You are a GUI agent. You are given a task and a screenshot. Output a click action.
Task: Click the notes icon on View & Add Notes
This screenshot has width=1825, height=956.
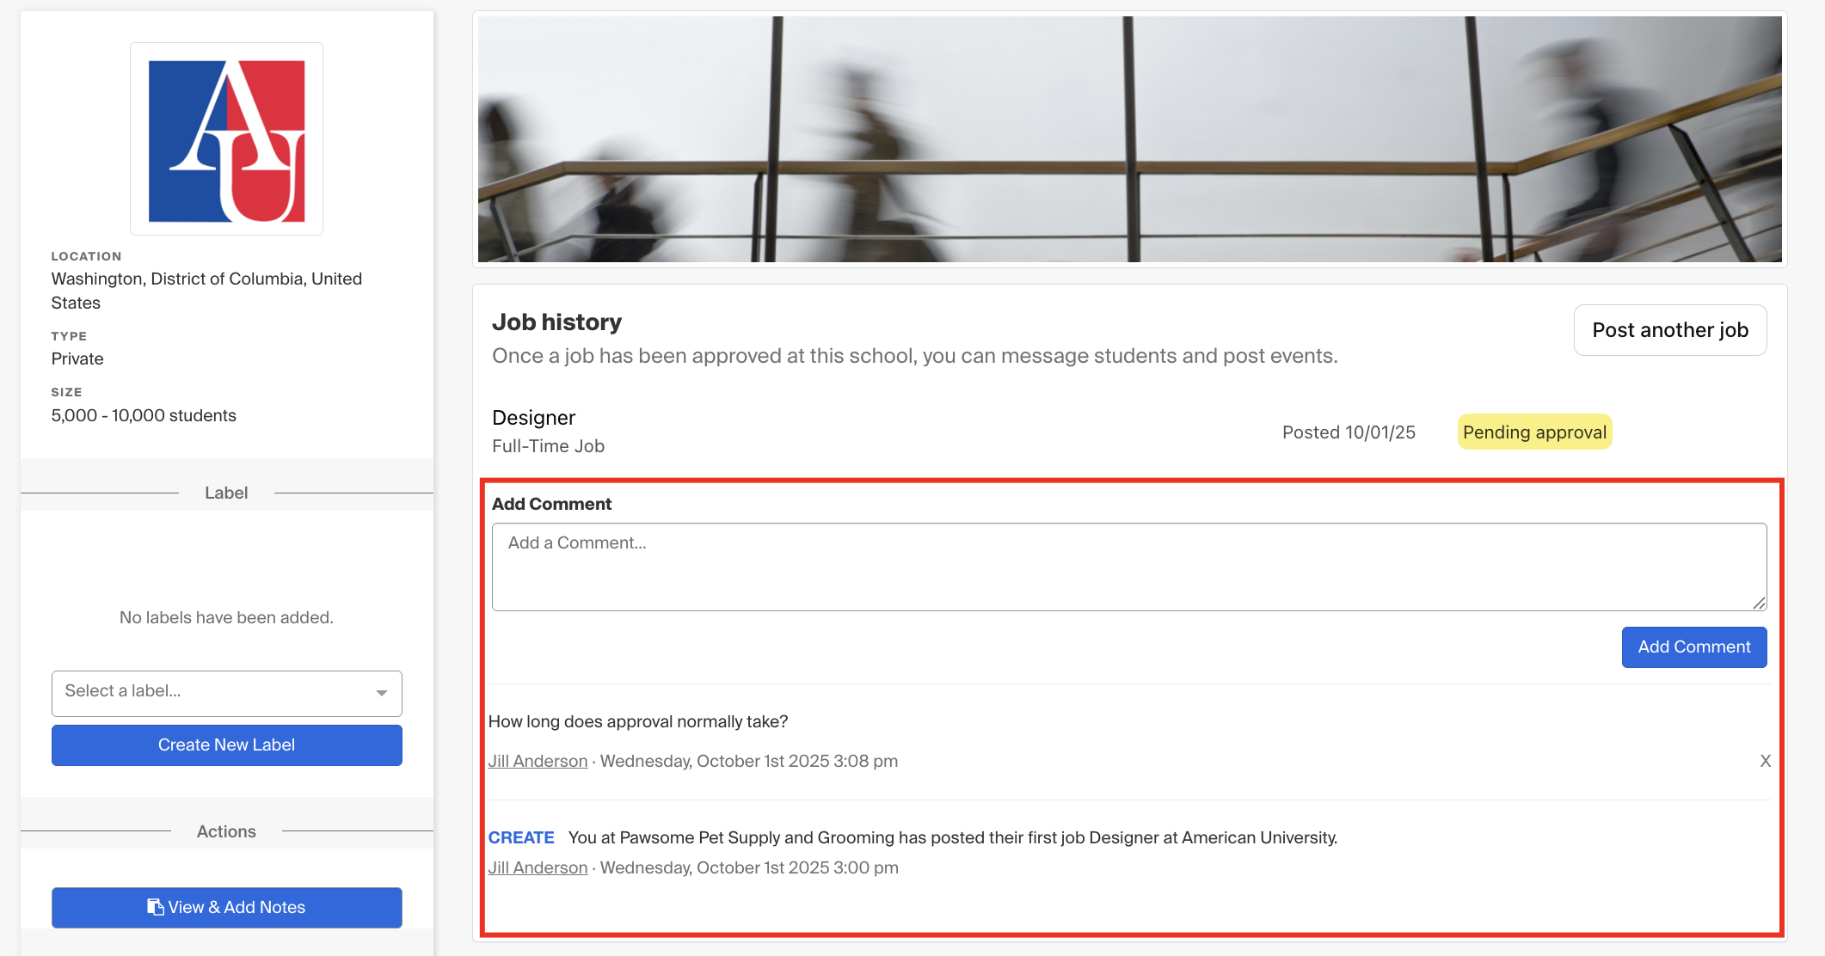[156, 907]
